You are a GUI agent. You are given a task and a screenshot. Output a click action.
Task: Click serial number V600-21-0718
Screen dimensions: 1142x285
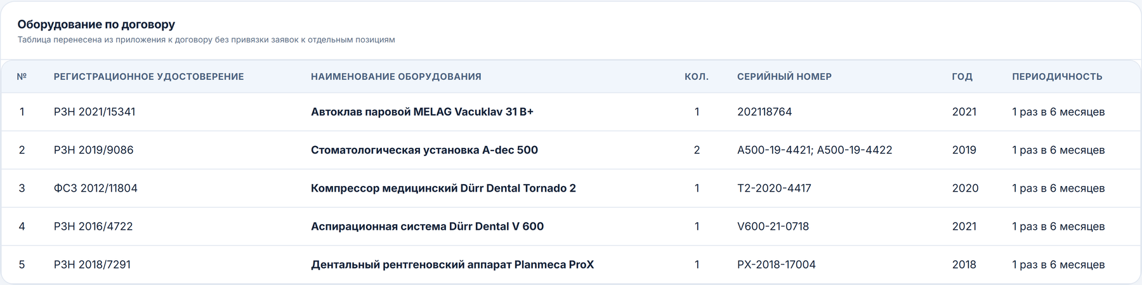(773, 226)
